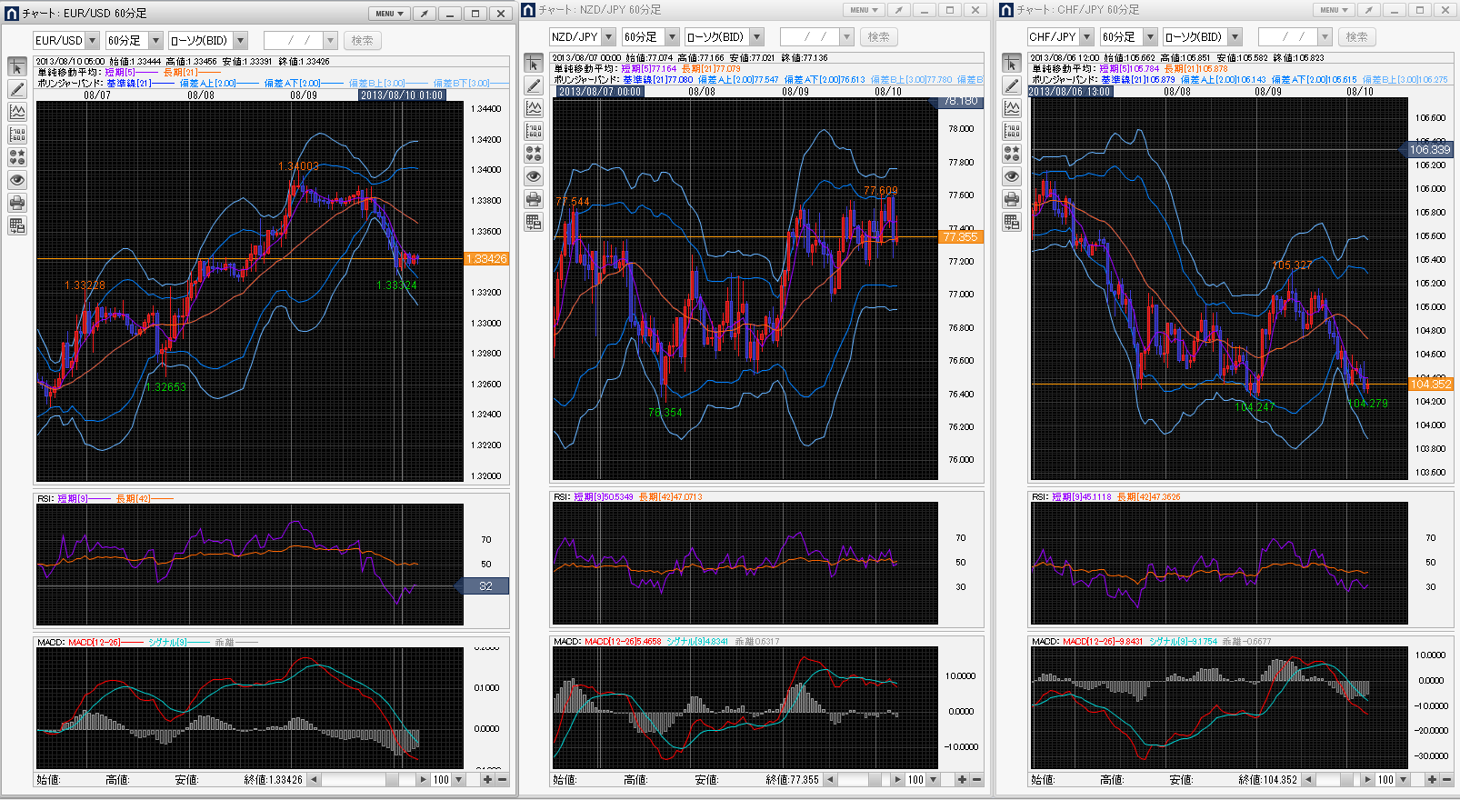Toggle eye visibility icon in CHF/JPY chart

point(1012,176)
